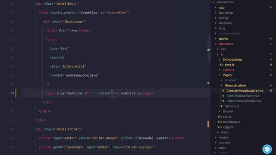Click the word "required" in code
276x155 pixels.
point(57,57)
